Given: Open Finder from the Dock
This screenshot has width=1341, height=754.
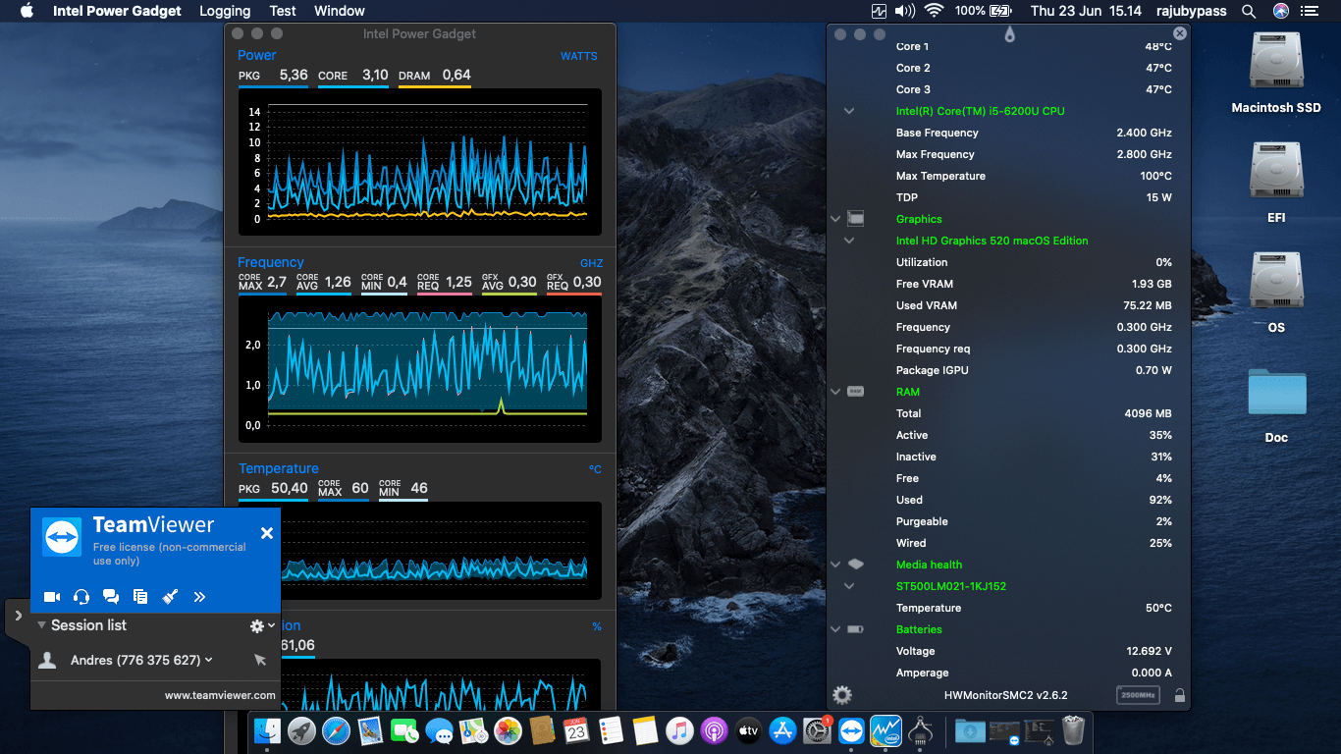Looking at the screenshot, I should click(x=267, y=730).
